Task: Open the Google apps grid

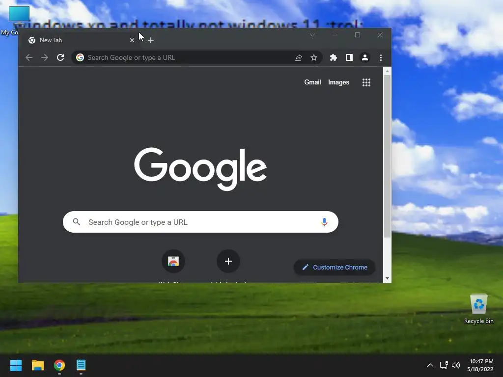Action: [366, 82]
